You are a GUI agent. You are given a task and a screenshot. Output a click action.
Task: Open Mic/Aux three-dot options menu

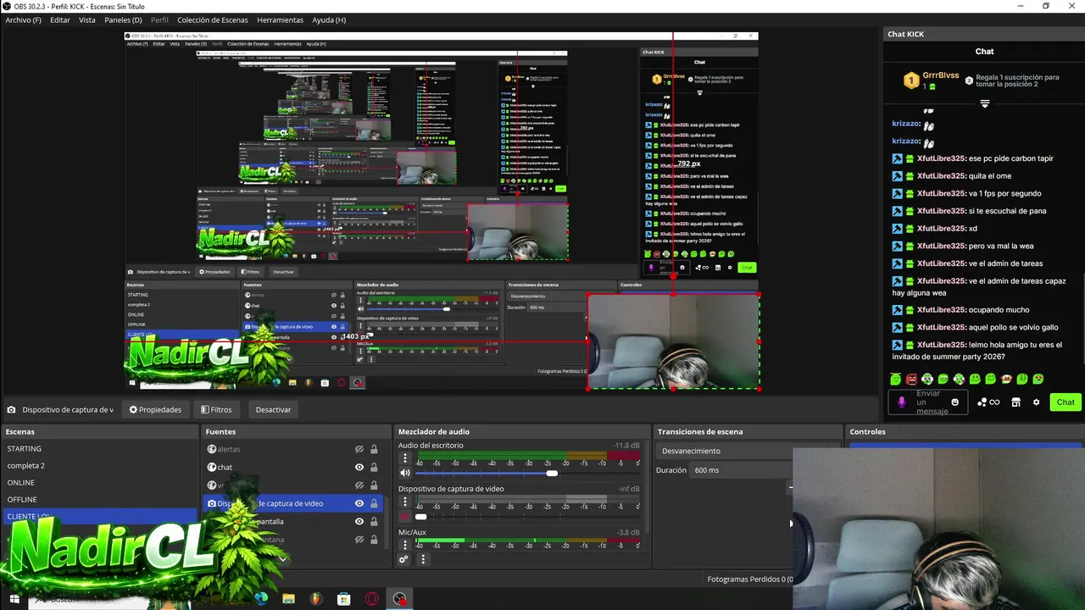click(404, 545)
